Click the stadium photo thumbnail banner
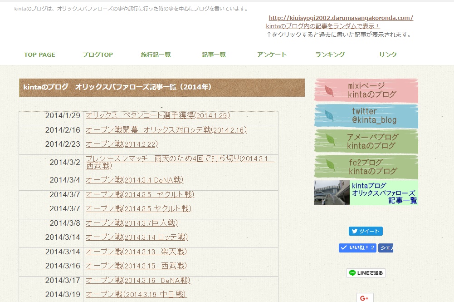The height and width of the screenshot is (302, 454). (x=332, y=193)
